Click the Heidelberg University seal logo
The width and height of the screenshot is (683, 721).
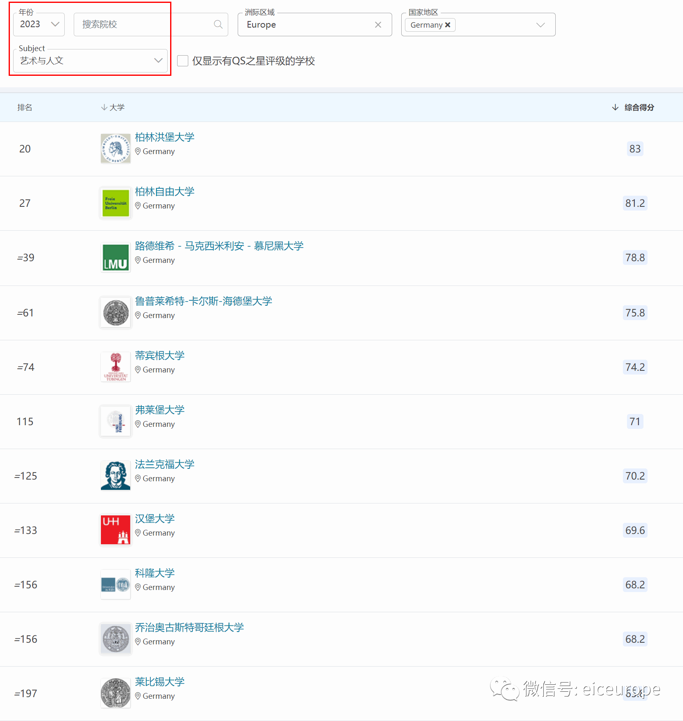(x=116, y=313)
